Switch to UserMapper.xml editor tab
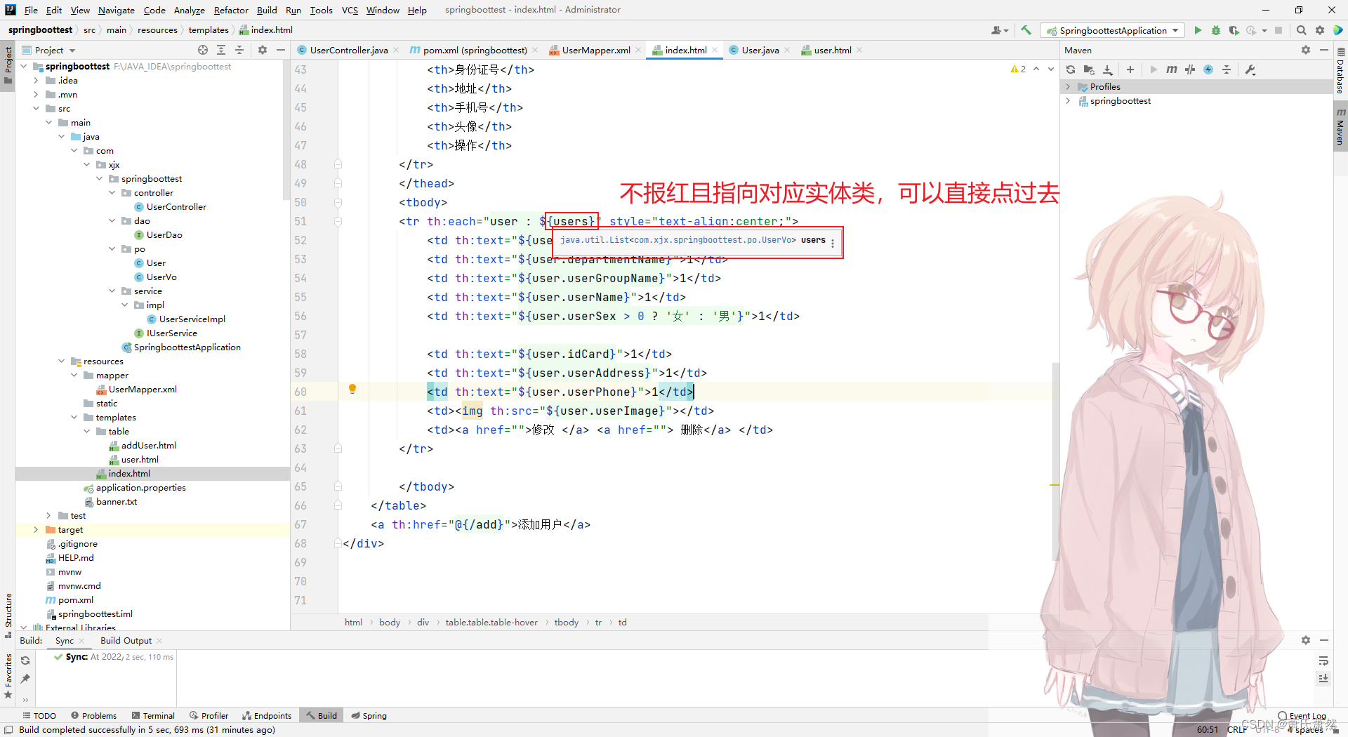 coord(595,50)
